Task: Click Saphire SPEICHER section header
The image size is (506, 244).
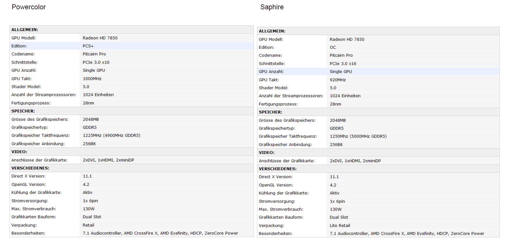Action: coord(270,112)
